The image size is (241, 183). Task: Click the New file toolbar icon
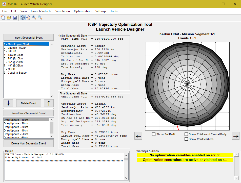tap(3, 18)
